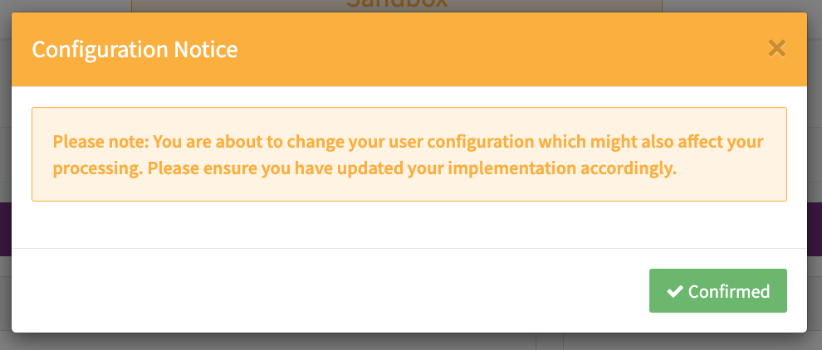Click the word "Confirmed" label text
The image size is (822, 350).
tap(729, 291)
